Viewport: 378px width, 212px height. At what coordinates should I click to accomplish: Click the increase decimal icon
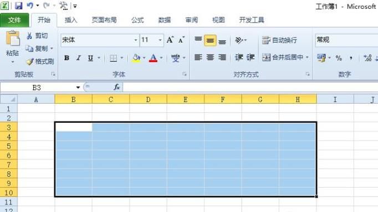(367, 58)
